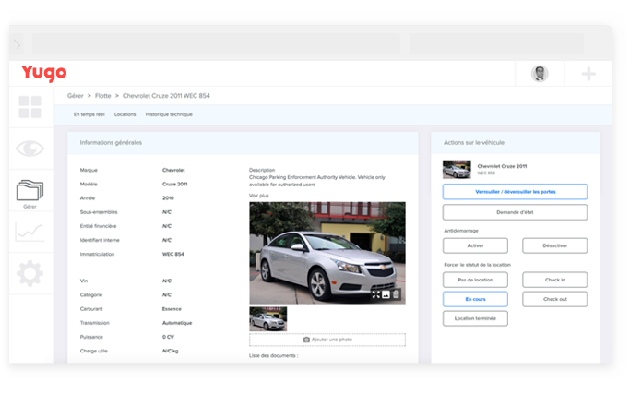Click the Immatriculation value WEC 854
Image resolution: width=642 pixels, height=394 pixels.
click(x=172, y=254)
